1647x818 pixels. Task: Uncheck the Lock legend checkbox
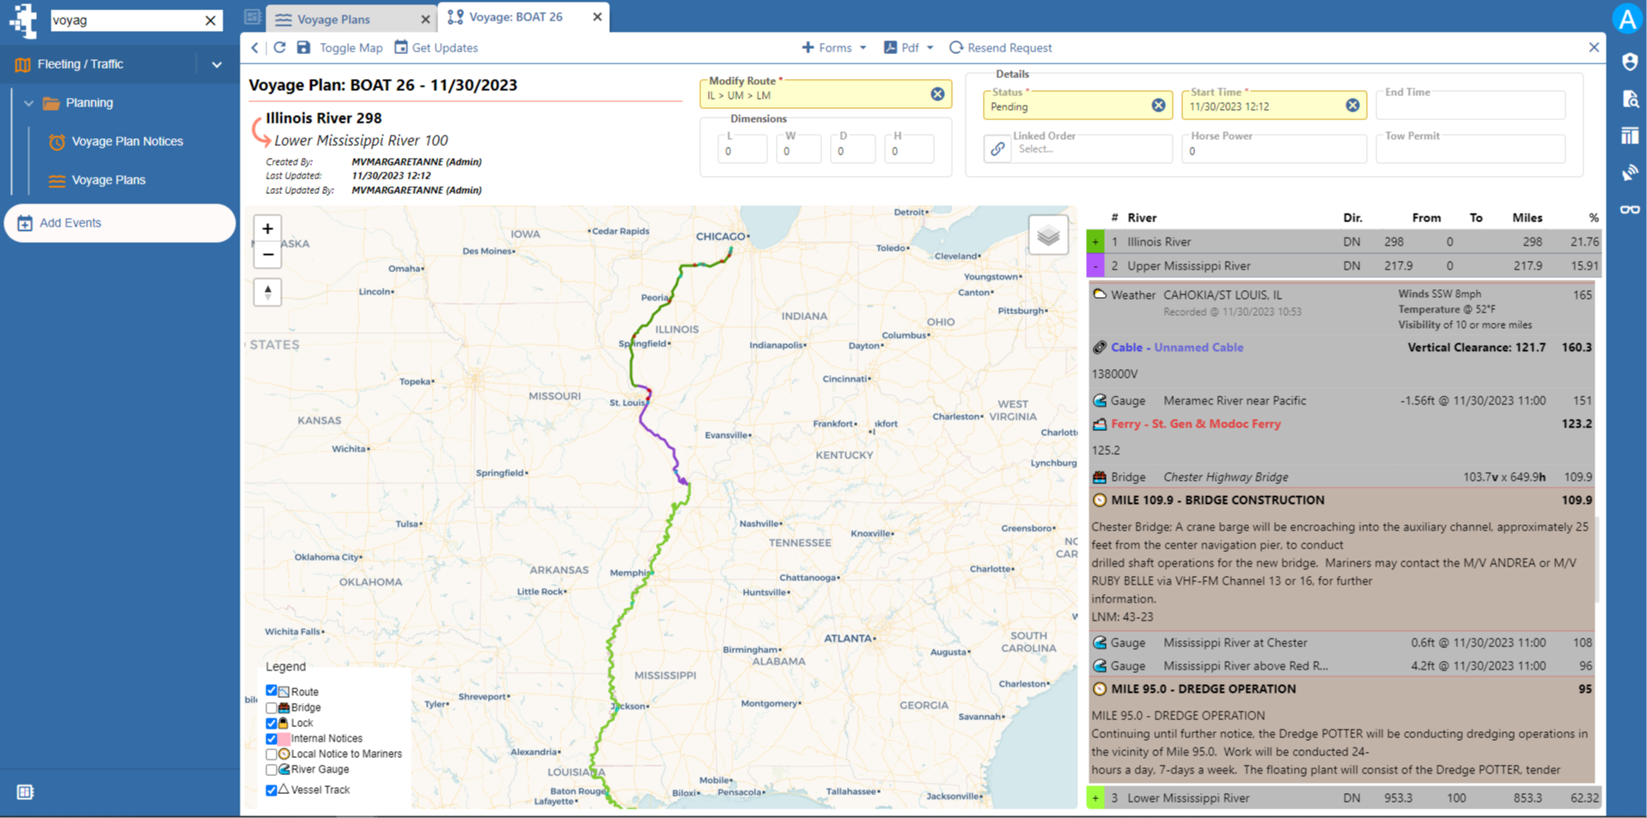271,723
